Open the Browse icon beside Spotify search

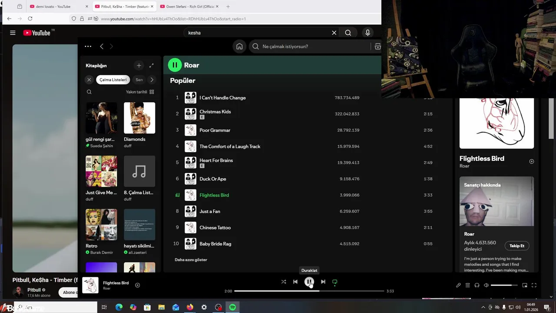(377, 47)
